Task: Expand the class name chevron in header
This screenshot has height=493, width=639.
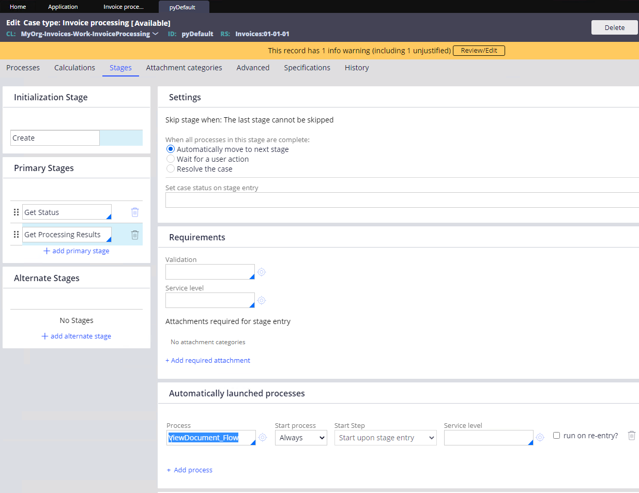Action: [155, 34]
